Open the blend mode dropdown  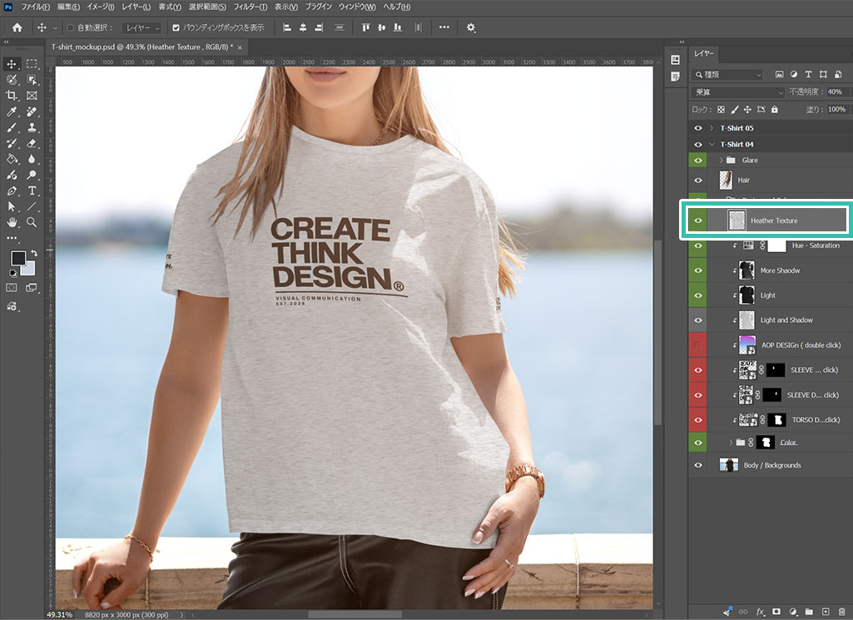click(738, 92)
